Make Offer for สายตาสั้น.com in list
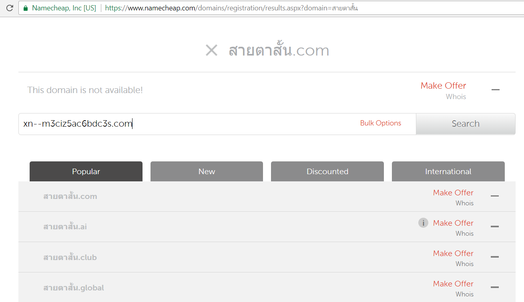Image resolution: width=524 pixels, height=302 pixels. point(453,193)
